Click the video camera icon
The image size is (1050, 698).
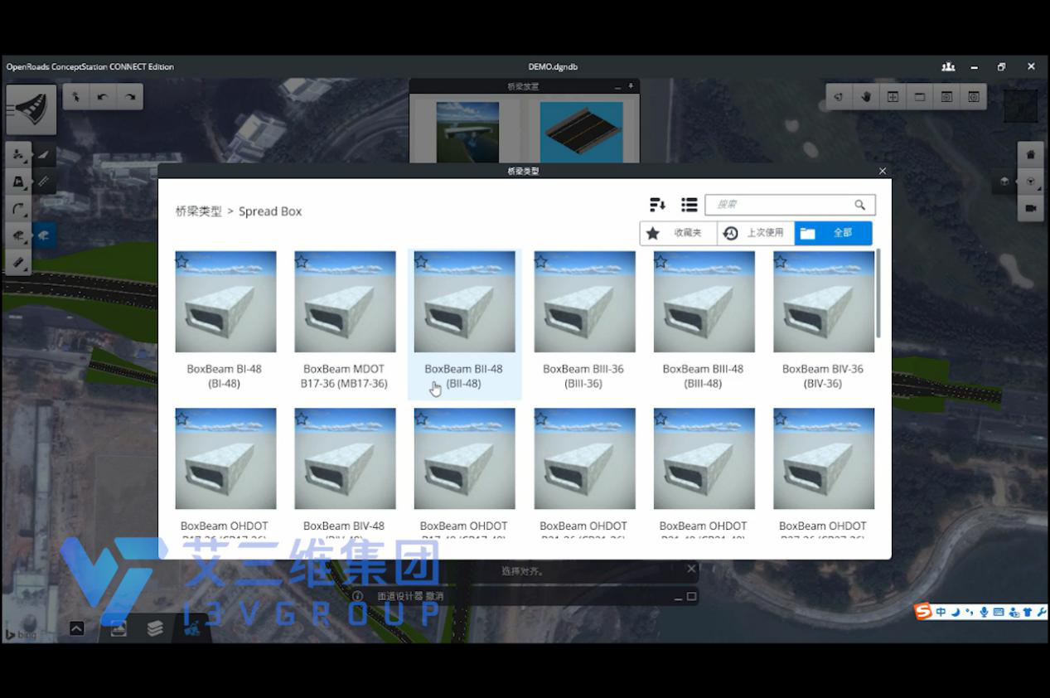point(1030,209)
